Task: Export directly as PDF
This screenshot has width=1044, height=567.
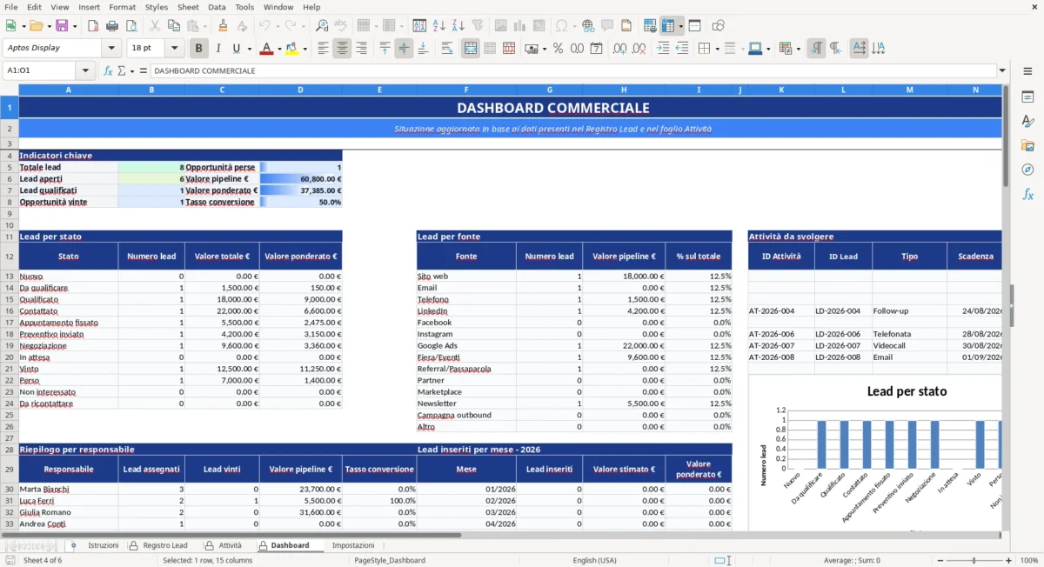Action: [x=91, y=26]
